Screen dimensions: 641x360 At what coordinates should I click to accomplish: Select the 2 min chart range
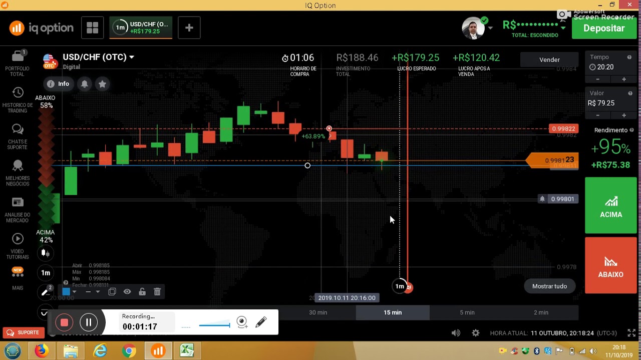[x=541, y=312]
